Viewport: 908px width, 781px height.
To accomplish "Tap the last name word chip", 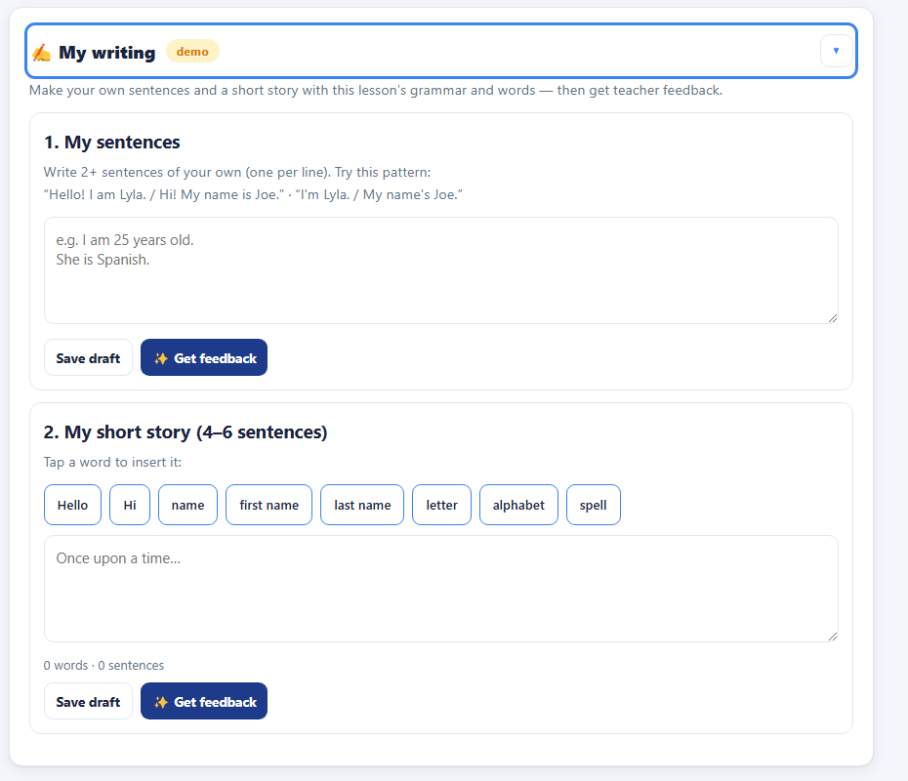I will coord(362,505).
